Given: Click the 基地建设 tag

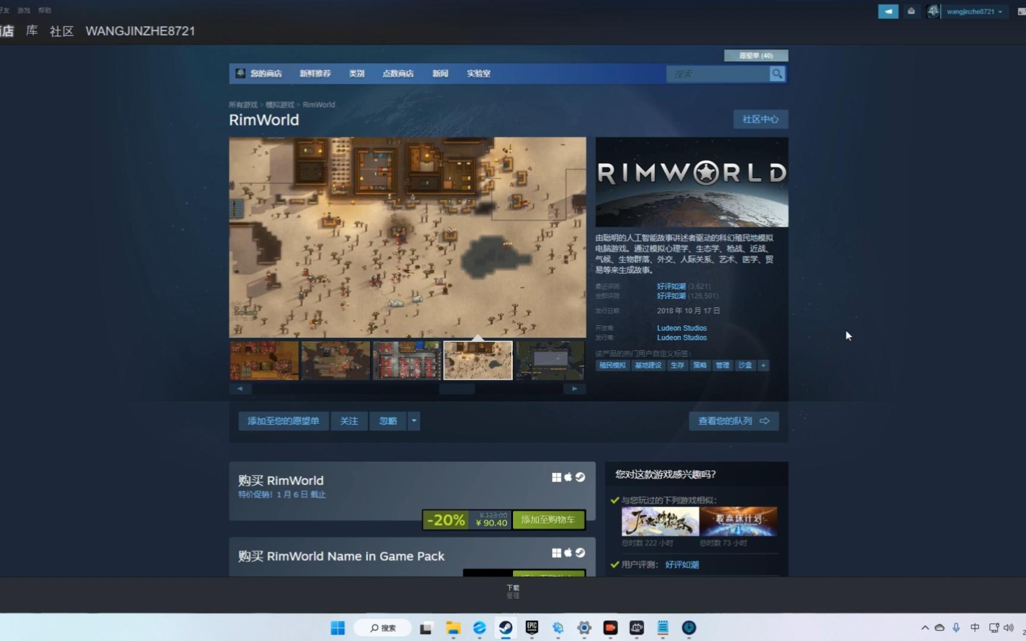Looking at the screenshot, I should (x=648, y=366).
